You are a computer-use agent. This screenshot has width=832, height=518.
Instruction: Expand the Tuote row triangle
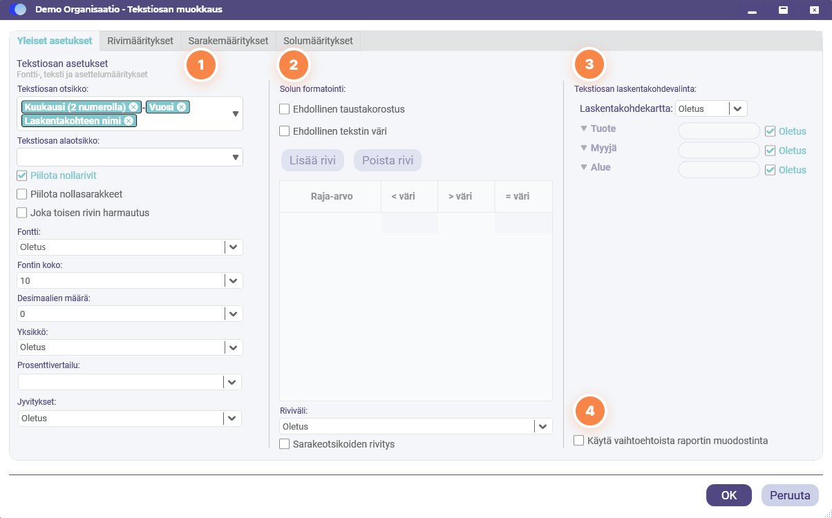click(584, 129)
